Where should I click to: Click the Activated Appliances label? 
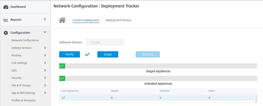[158, 83]
